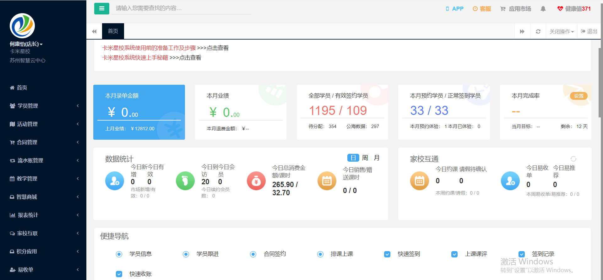Click the school logo avatar
The height and width of the screenshot is (280, 603).
tap(22, 26)
